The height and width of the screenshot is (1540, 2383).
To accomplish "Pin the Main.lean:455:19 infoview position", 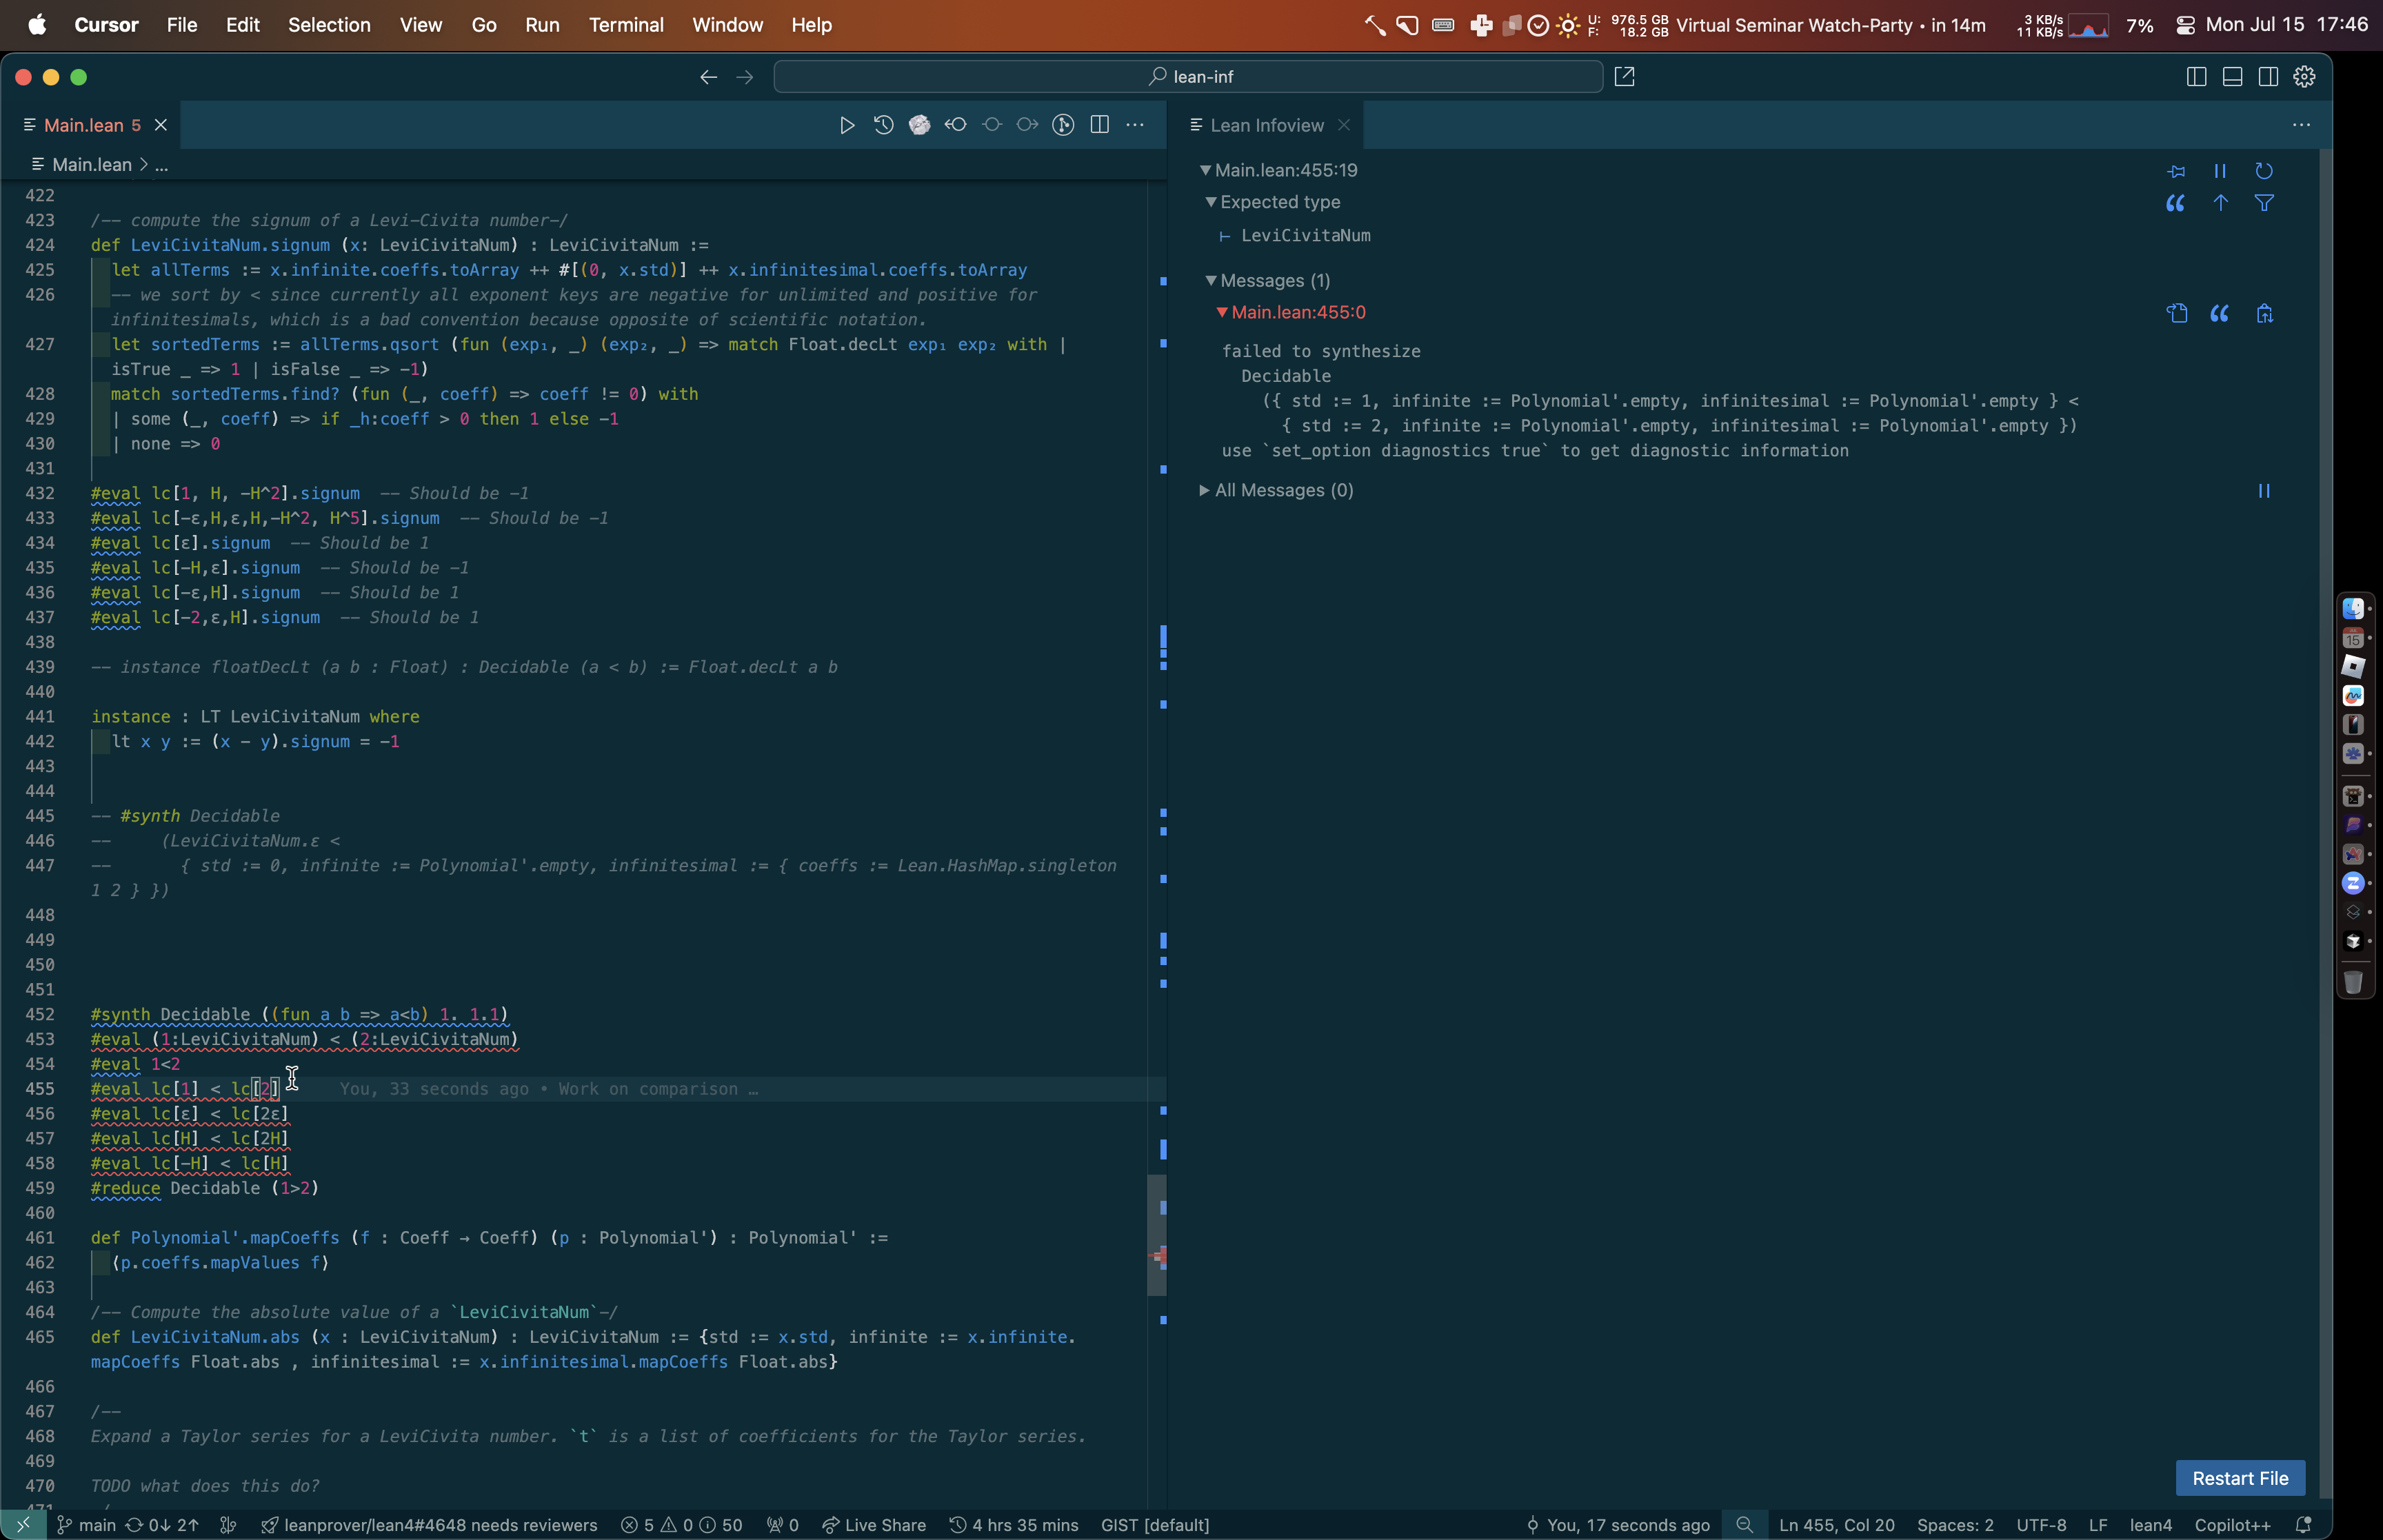I will (x=2176, y=171).
